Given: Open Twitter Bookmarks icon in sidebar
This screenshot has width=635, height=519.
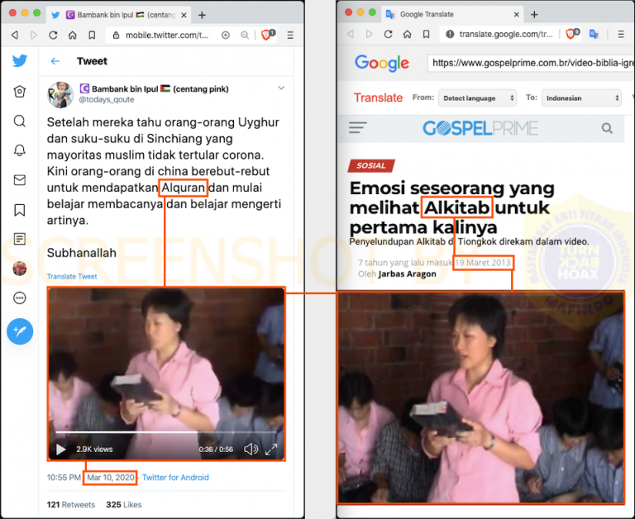Looking at the screenshot, I should [20, 210].
